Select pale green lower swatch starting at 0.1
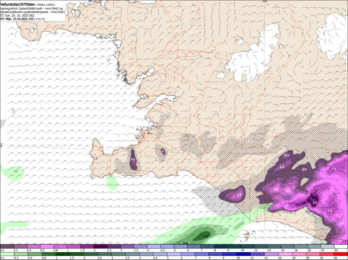Screen dimensions: 348x260 (x=7, y=254)
